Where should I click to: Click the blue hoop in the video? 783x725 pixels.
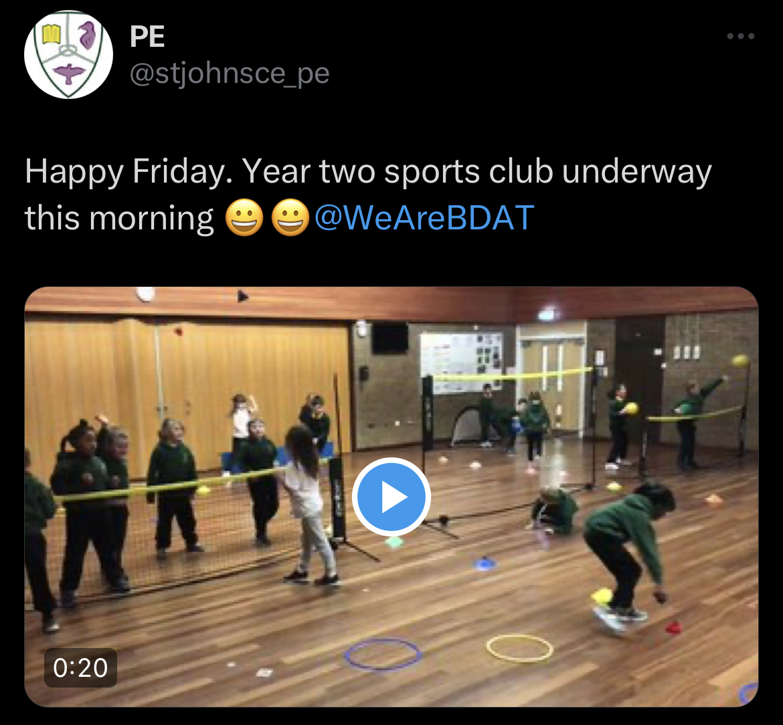[x=383, y=653]
